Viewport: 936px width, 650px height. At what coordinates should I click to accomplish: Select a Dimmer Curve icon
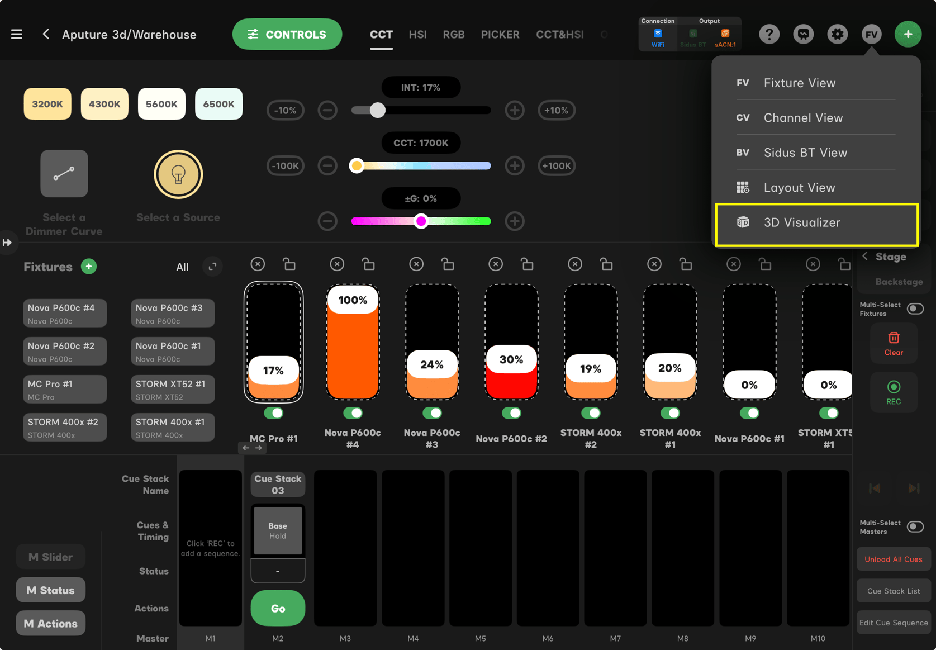click(x=64, y=173)
